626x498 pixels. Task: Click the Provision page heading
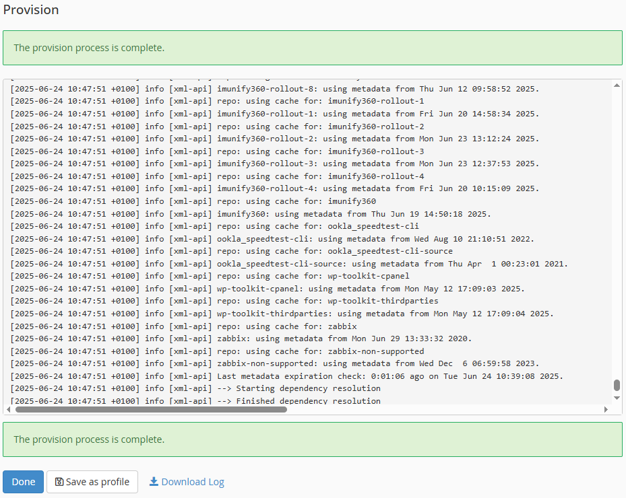click(31, 10)
